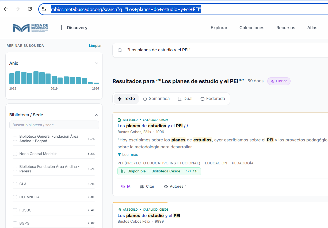Check the Nodo Central Medellín filter
Screen dimensions: 328x228
pos(15,154)
